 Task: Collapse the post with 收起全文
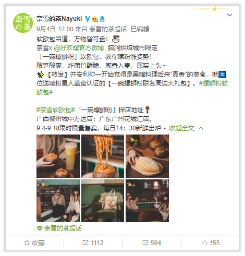(x=181, y=128)
